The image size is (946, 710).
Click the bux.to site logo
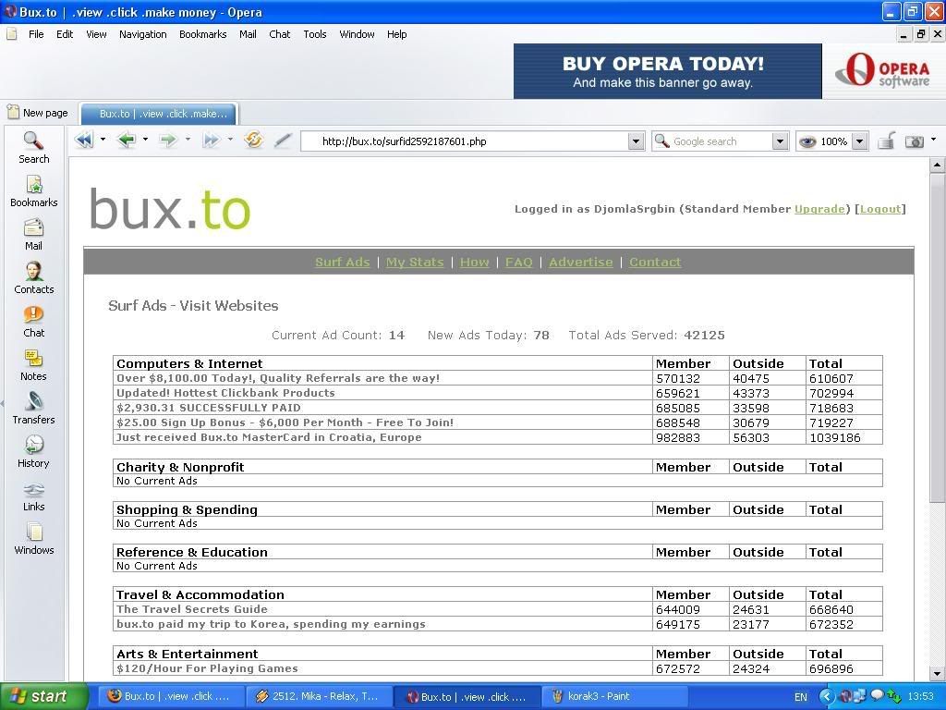[x=170, y=208]
